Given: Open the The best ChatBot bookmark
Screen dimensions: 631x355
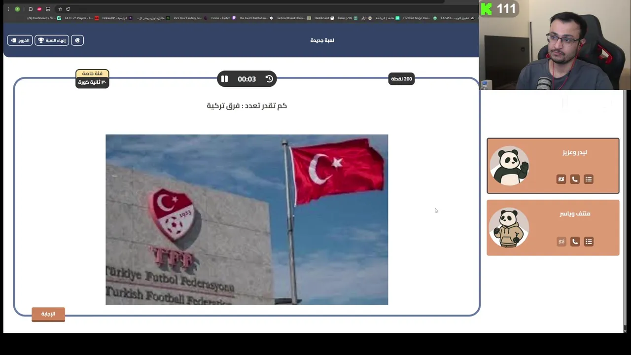Looking at the screenshot, I should pos(256,18).
